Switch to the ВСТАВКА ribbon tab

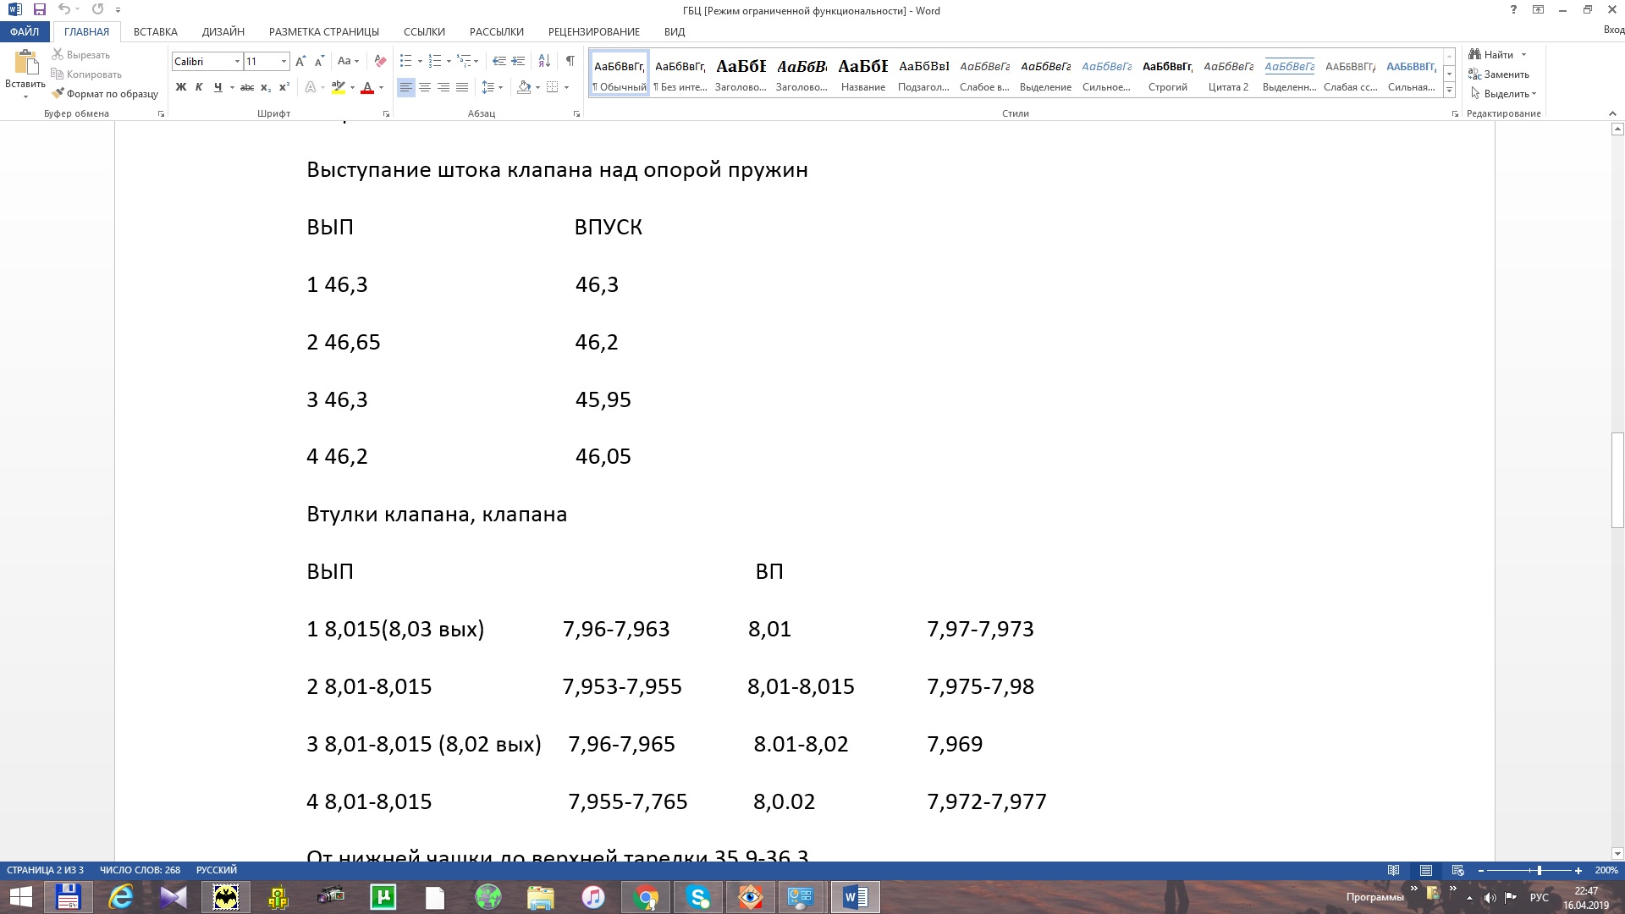[156, 32]
